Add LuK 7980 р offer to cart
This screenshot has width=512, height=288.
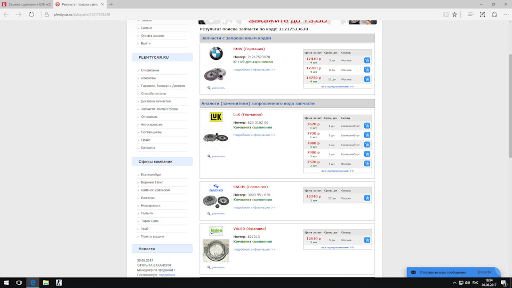[367, 154]
